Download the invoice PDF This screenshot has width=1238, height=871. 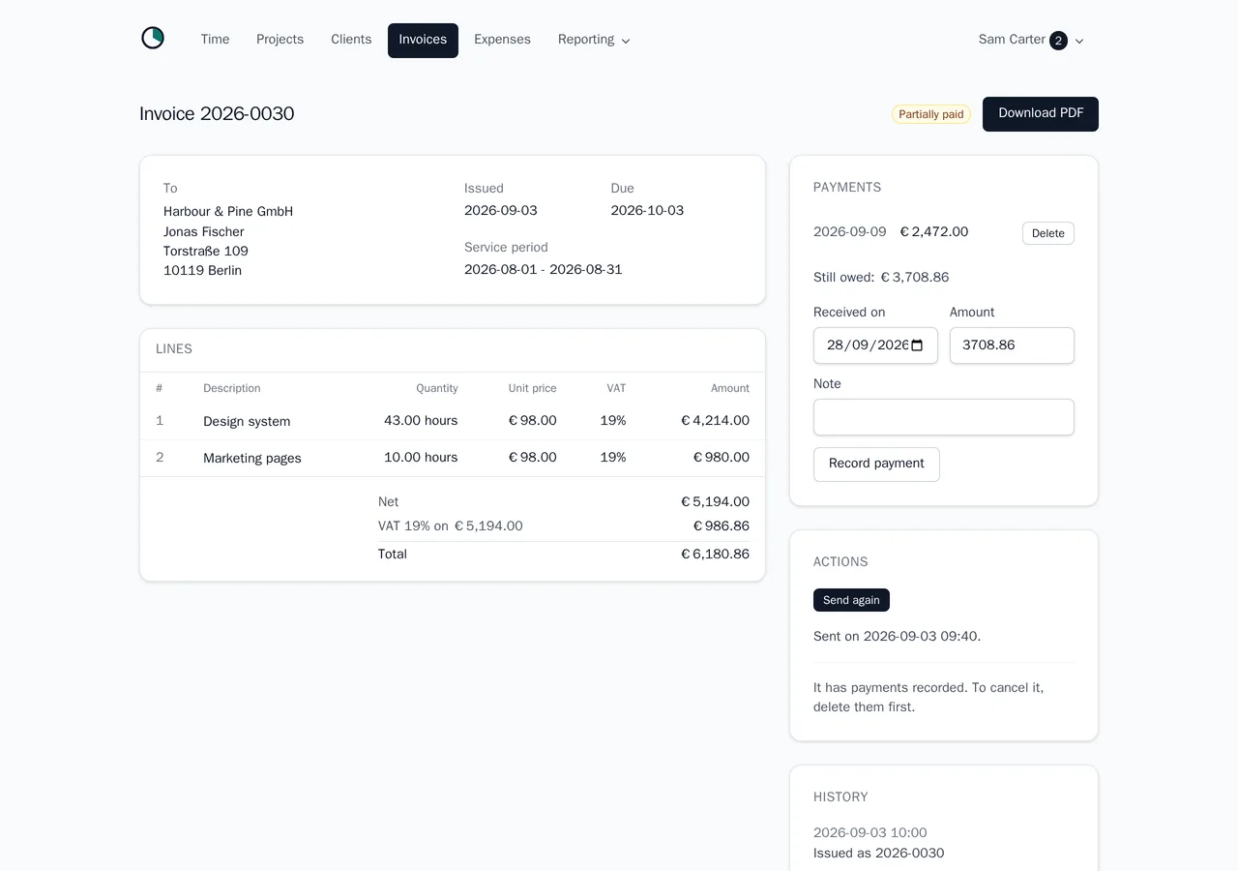1041,113
